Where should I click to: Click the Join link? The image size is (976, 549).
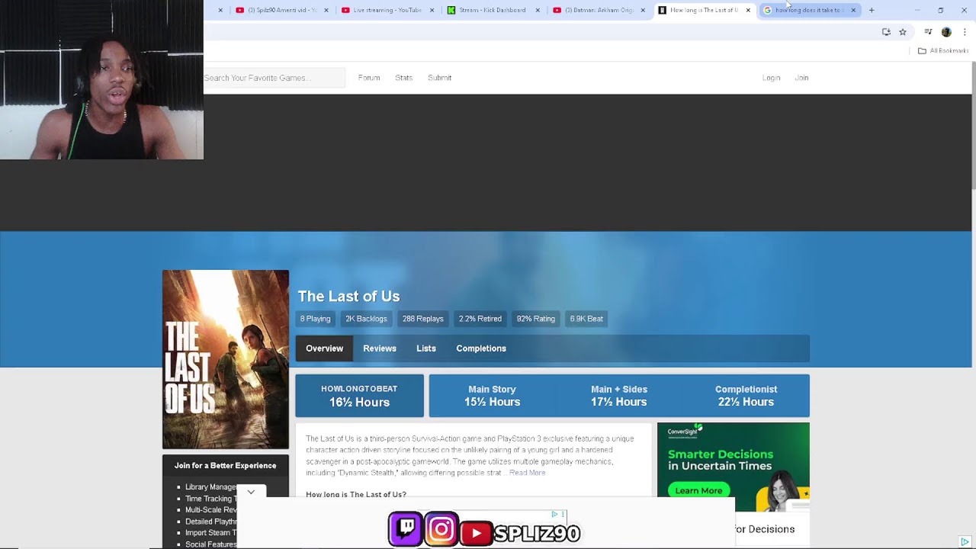point(801,78)
